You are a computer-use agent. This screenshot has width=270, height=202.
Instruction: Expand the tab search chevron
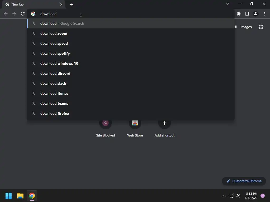(228, 4)
